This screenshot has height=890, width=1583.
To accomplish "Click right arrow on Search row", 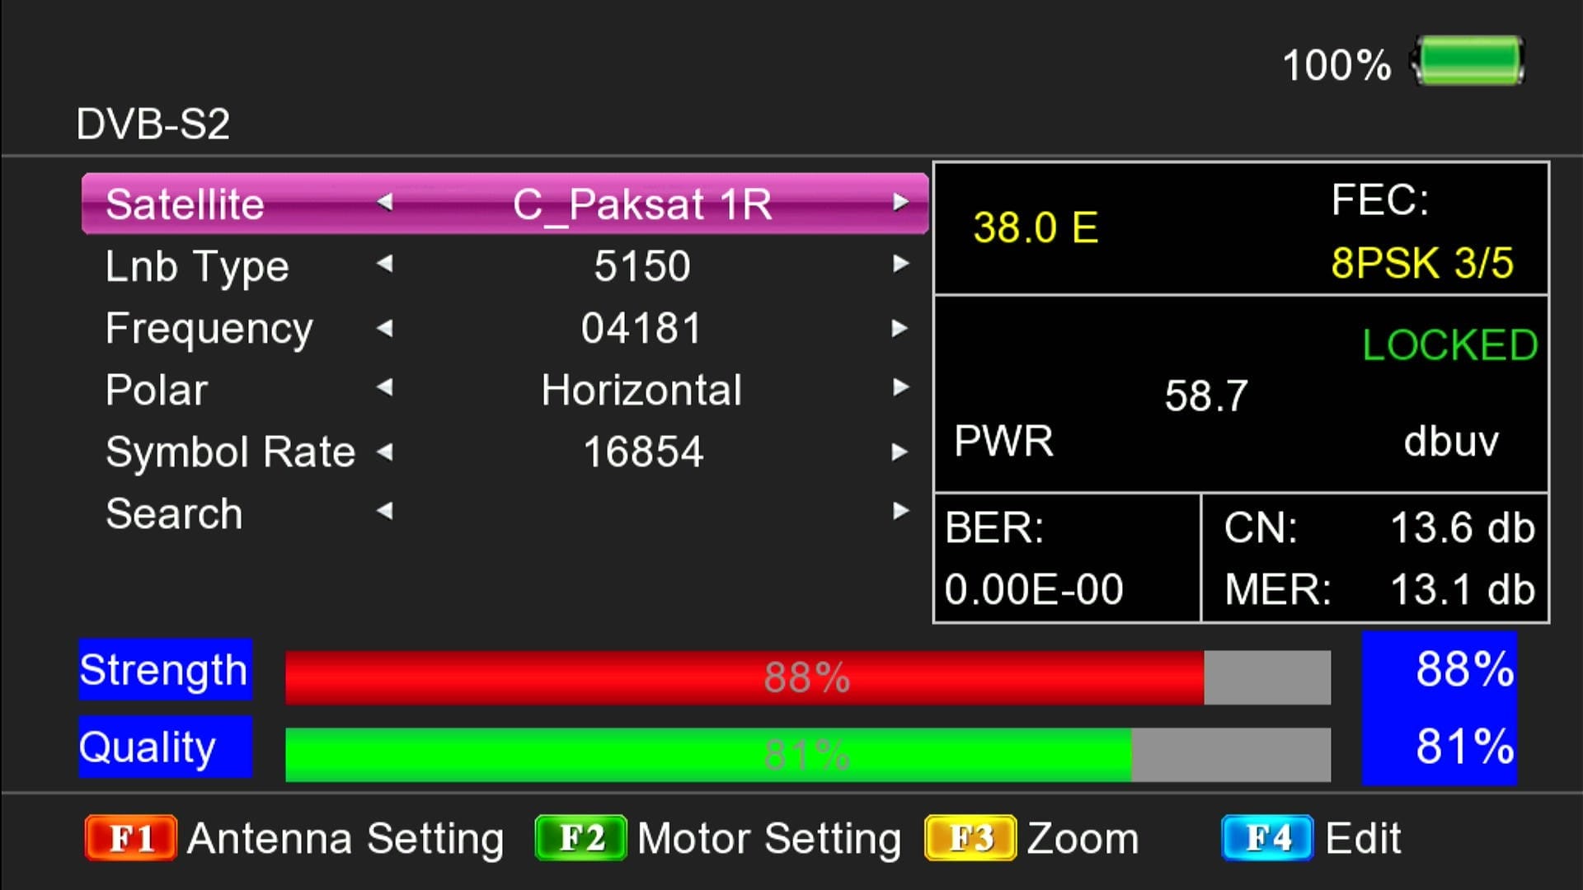I will click(x=900, y=511).
